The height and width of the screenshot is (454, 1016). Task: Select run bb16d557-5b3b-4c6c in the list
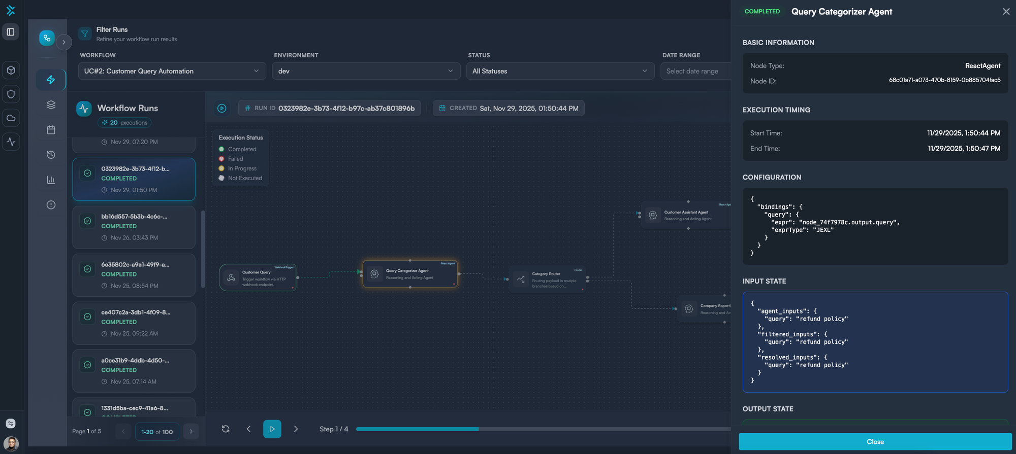(134, 227)
